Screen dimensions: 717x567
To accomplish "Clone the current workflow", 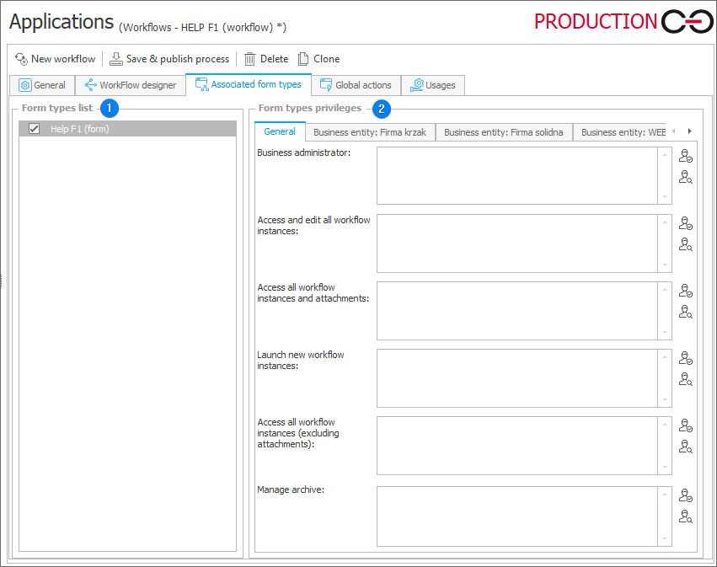I will point(318,59).
